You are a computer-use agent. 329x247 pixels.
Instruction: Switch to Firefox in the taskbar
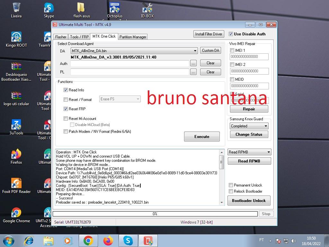[x=108, y=241]
